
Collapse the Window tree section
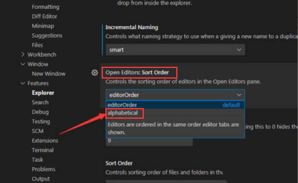pos(23,64)
